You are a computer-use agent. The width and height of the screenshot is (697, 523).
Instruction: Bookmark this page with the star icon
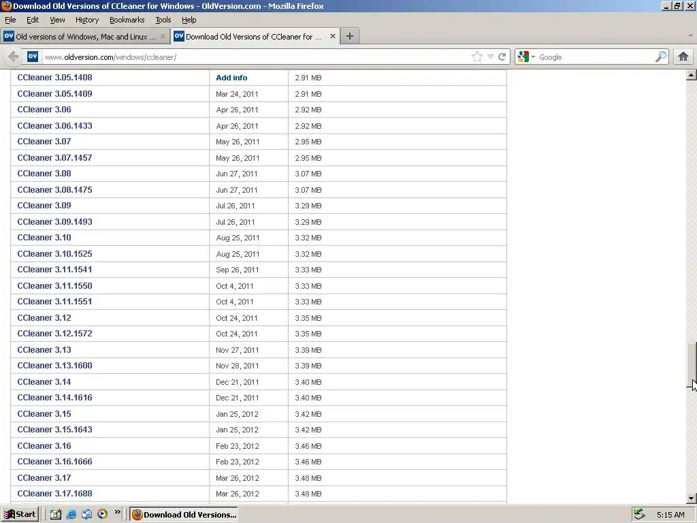[x=476, y=57]
